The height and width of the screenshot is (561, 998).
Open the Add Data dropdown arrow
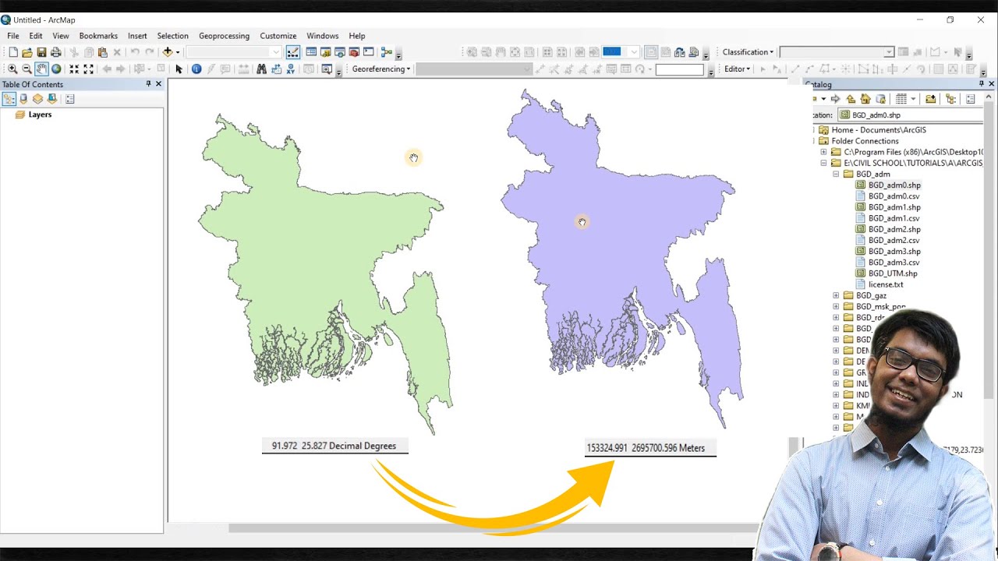coord(178,52)
